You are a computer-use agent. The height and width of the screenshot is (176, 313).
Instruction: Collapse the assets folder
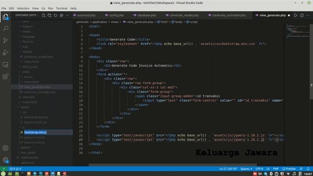tap(25, 107)
